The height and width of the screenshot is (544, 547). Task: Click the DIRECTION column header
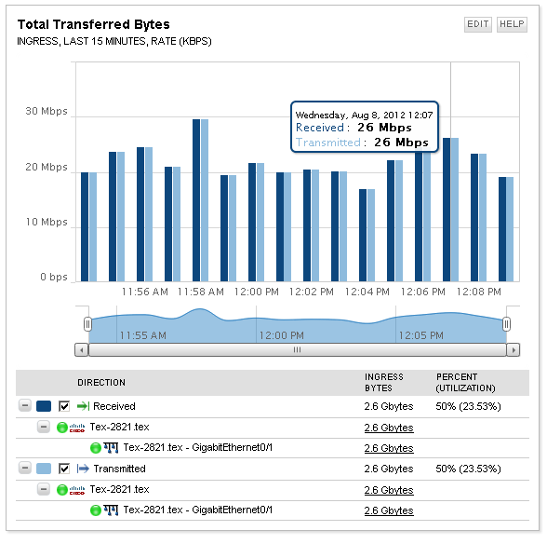click(x=101, y=383)
